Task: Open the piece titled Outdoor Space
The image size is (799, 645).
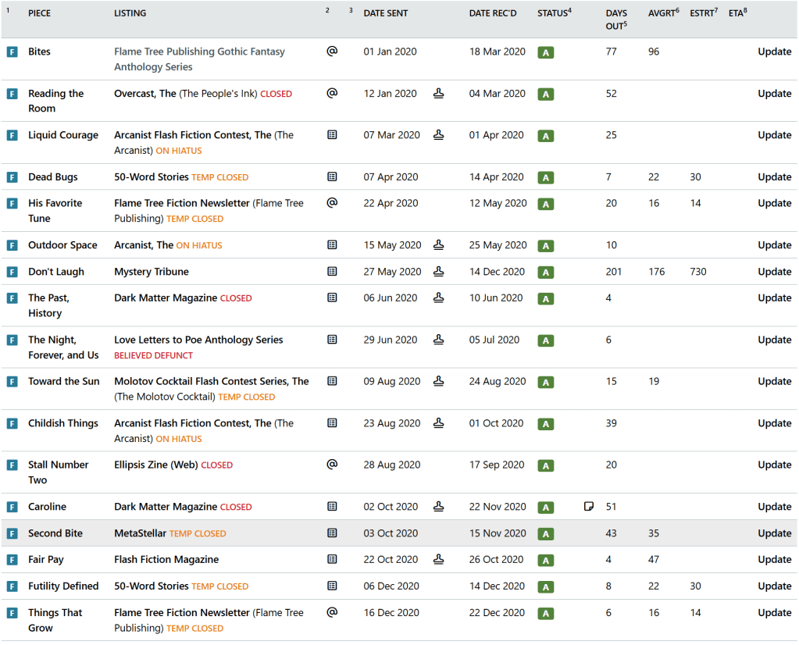Action: (62, 245)
